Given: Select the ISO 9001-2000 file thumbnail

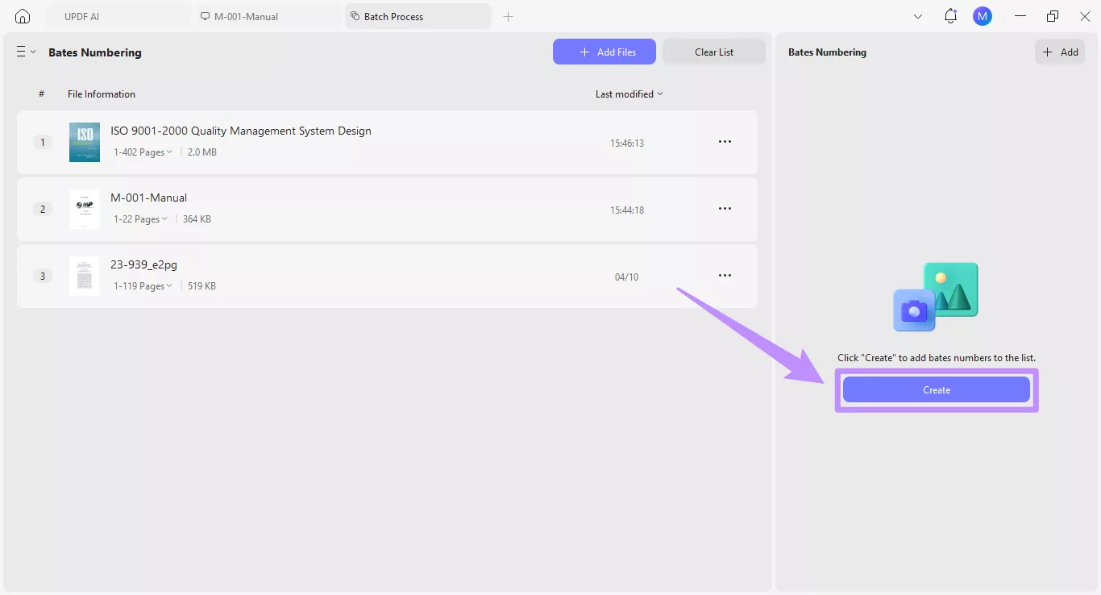Looking at the screenshot, I should 85,143.
